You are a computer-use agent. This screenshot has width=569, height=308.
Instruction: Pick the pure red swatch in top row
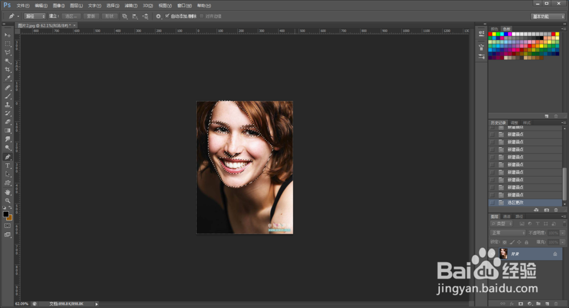pyautogui.click(x=490, y=34)
